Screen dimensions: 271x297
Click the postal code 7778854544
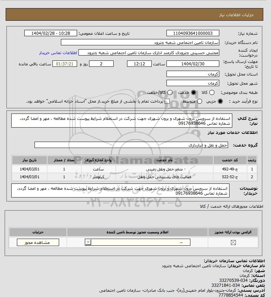[x=231, y=295]
